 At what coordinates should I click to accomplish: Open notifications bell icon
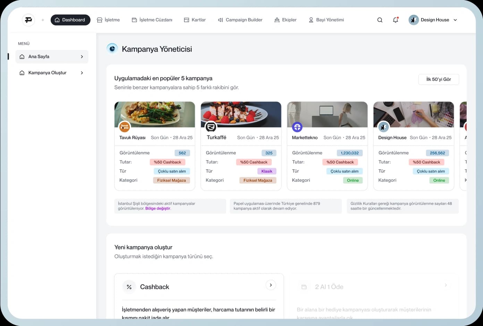(x=396, y=20)
